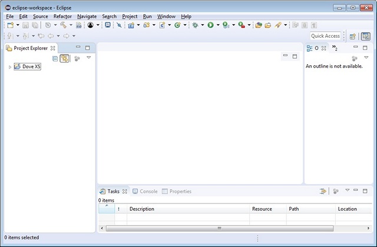Click the New C++ Class green icon

coord(177,25)
